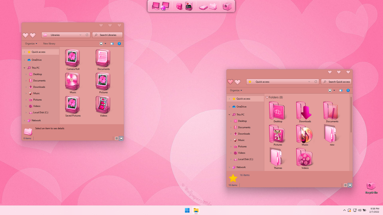Expand the Libraries address bar dropdown

(80, 35)
